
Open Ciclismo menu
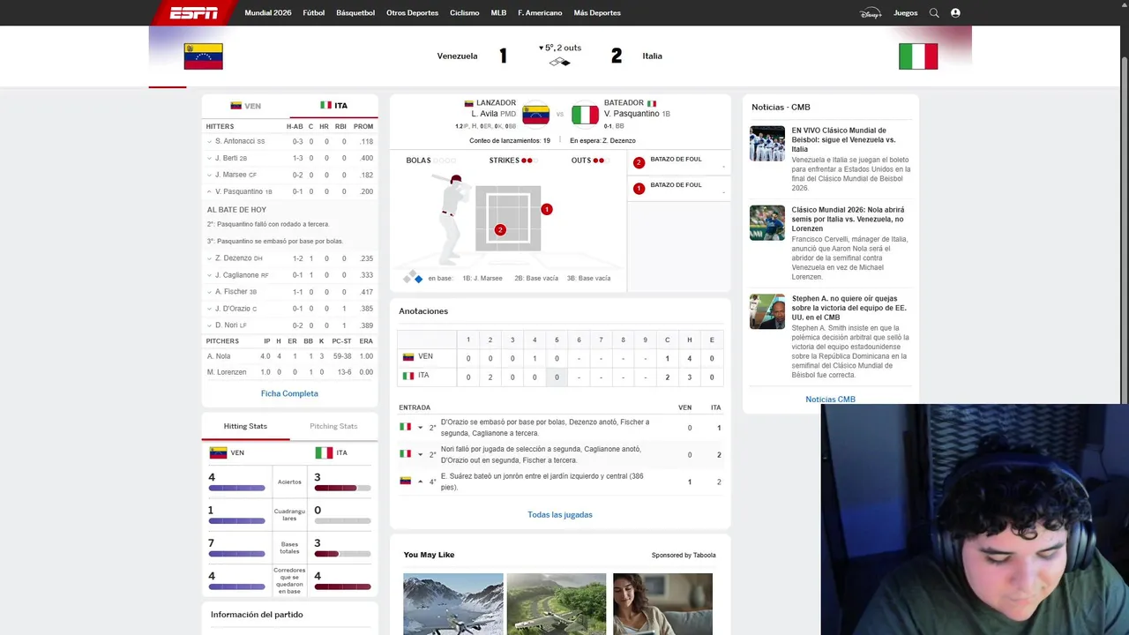pos(465,13)
